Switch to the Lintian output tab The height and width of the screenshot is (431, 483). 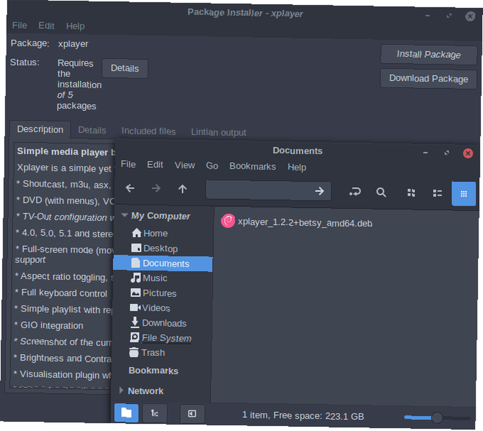(x=218, y=132)
